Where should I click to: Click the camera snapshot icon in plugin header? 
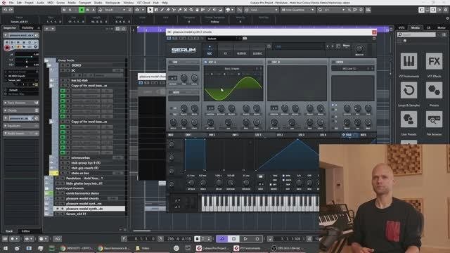[x=245, y=38]
